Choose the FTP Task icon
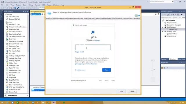186x104 pixels. [x=7, y=53]
